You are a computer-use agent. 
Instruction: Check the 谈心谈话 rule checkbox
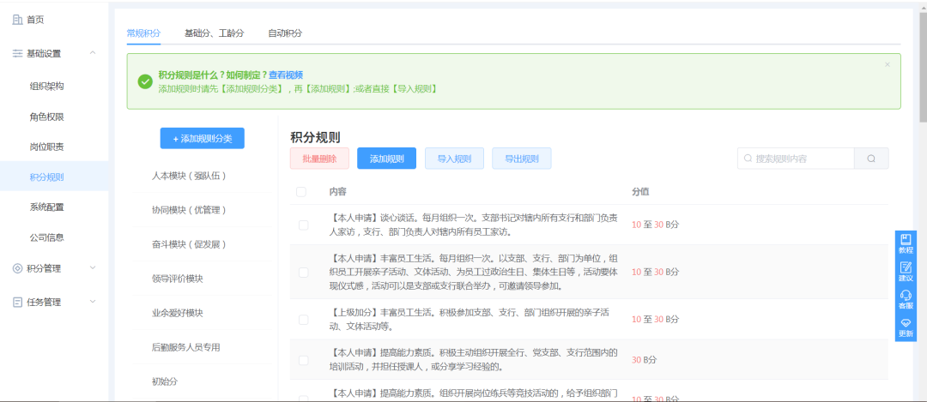[303, 225]
